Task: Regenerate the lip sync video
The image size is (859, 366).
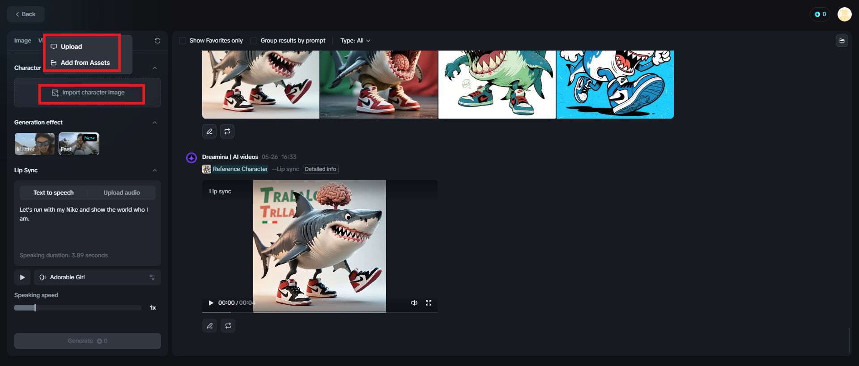Action: [x=228, y=326]
